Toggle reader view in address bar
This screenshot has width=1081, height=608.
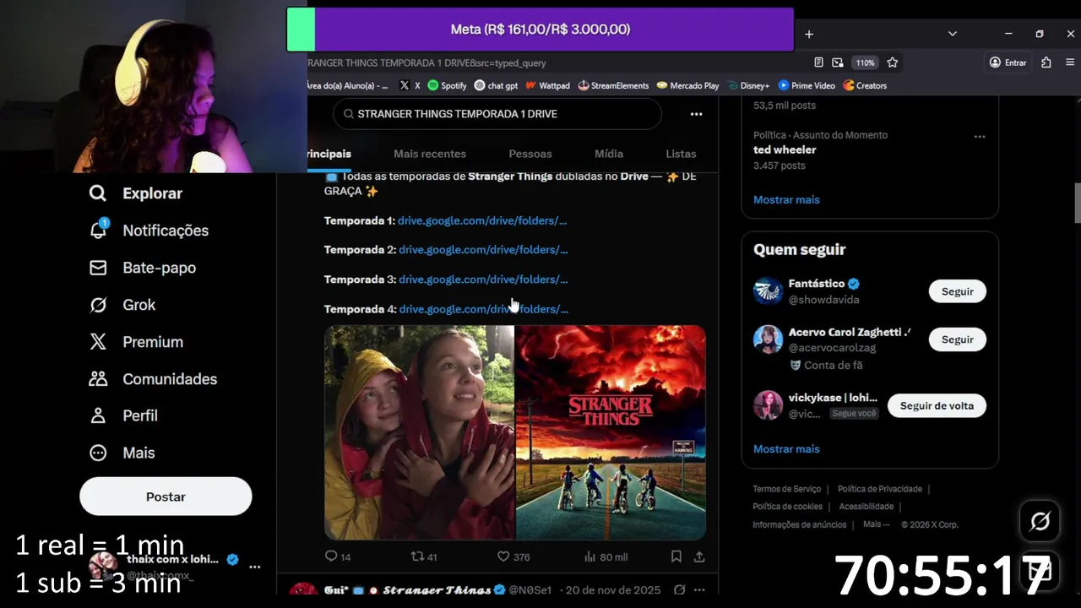coord(818,62)
